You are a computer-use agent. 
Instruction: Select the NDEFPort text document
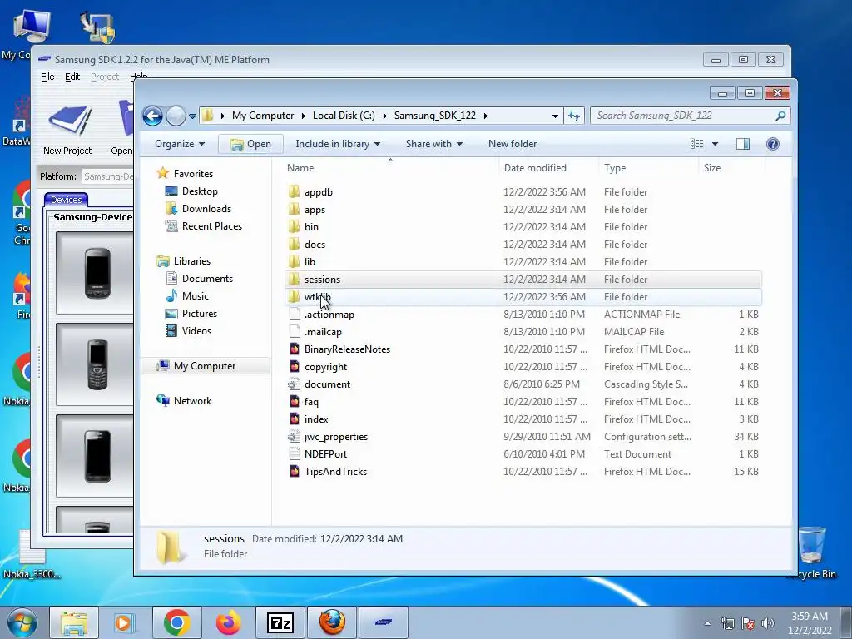pyautogui.click(x=523, y=454)
